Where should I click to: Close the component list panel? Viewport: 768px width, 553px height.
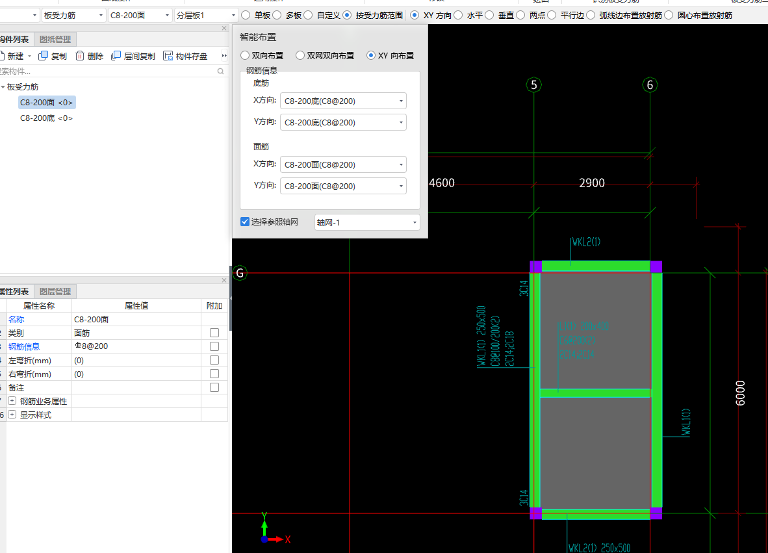[x=224, y=29]
